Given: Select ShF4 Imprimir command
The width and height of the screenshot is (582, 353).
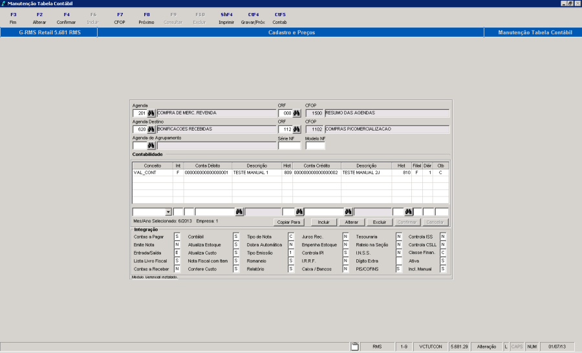Looking at the screenshot, I should click(226, 18).
